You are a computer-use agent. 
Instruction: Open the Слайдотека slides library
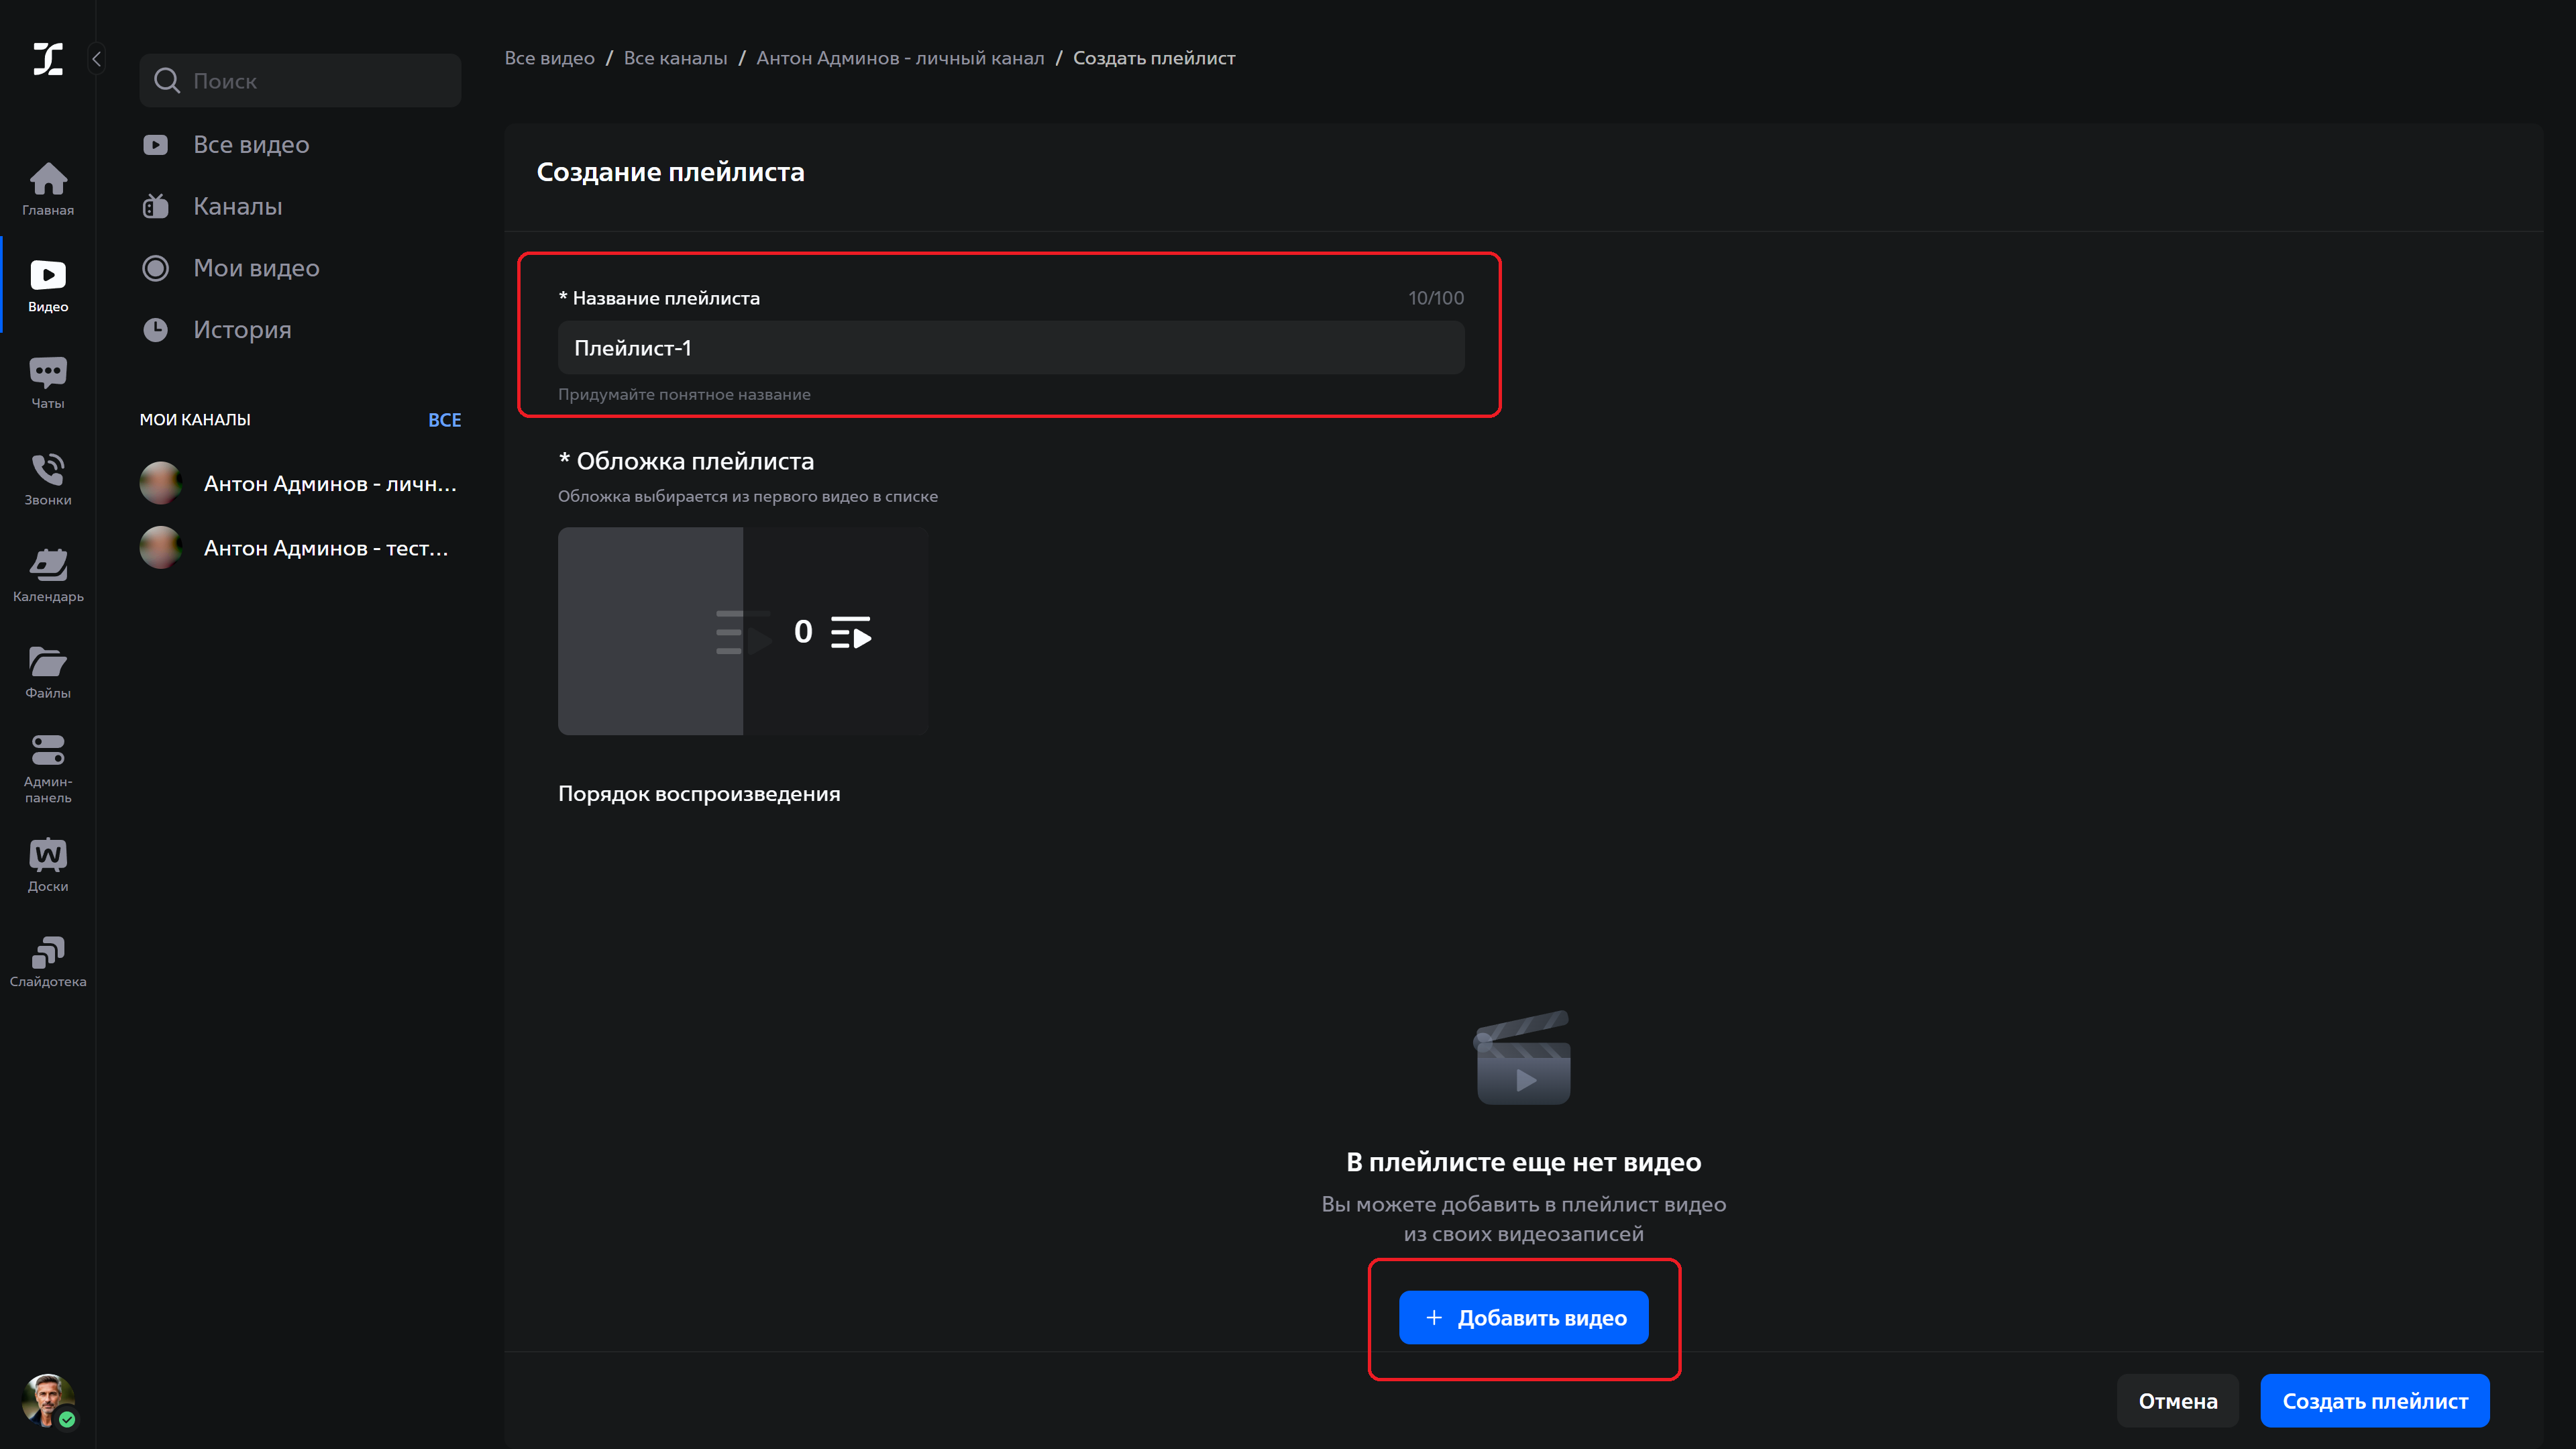(48, 961)
